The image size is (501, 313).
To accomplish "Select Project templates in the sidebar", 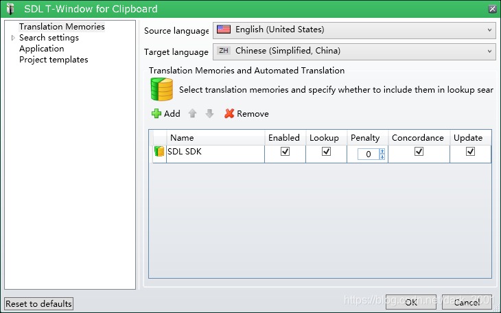I will click(54, 60).
